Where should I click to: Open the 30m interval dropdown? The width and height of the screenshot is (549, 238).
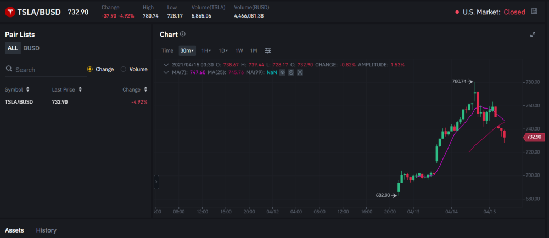coord(187,50)
